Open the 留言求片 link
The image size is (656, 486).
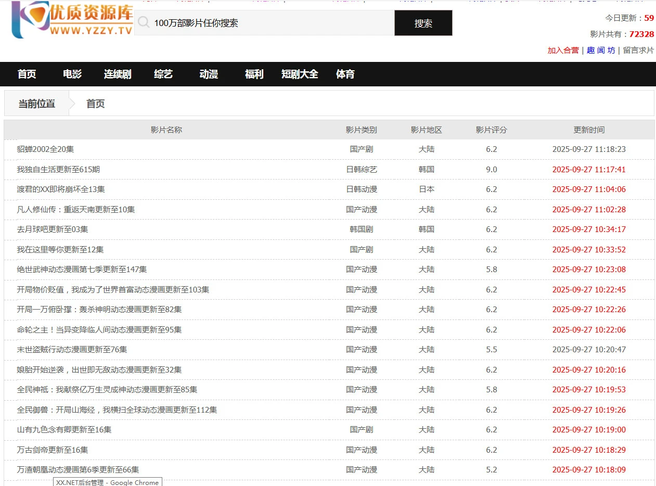pyautogui.click(x=638, y=50)
